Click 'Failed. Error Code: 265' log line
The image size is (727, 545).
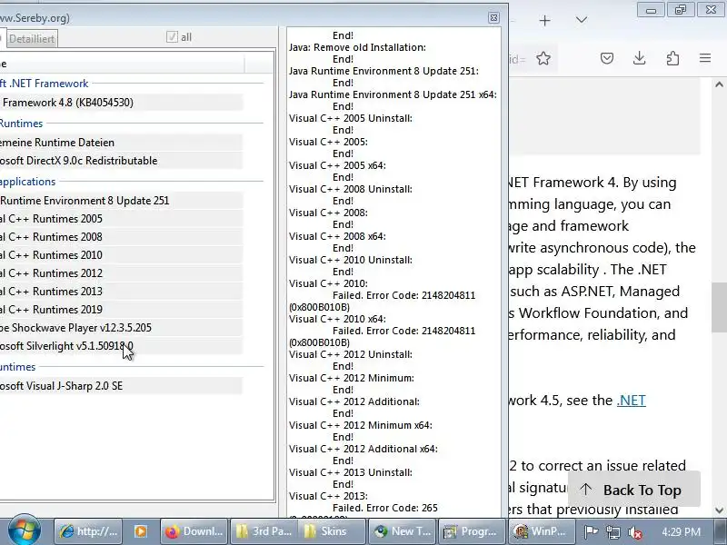[384, 508]
